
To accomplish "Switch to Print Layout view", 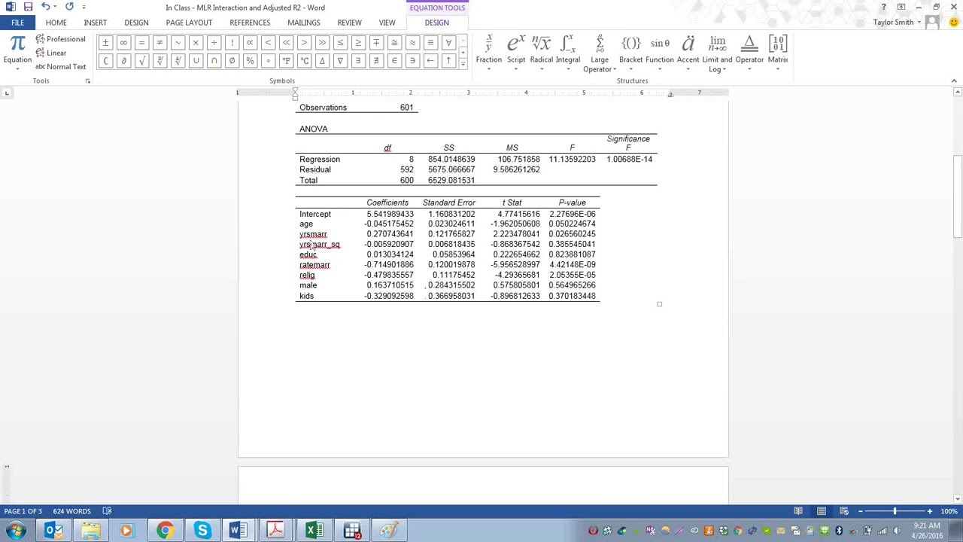I will pyautogui.click(x=822, y=511).
